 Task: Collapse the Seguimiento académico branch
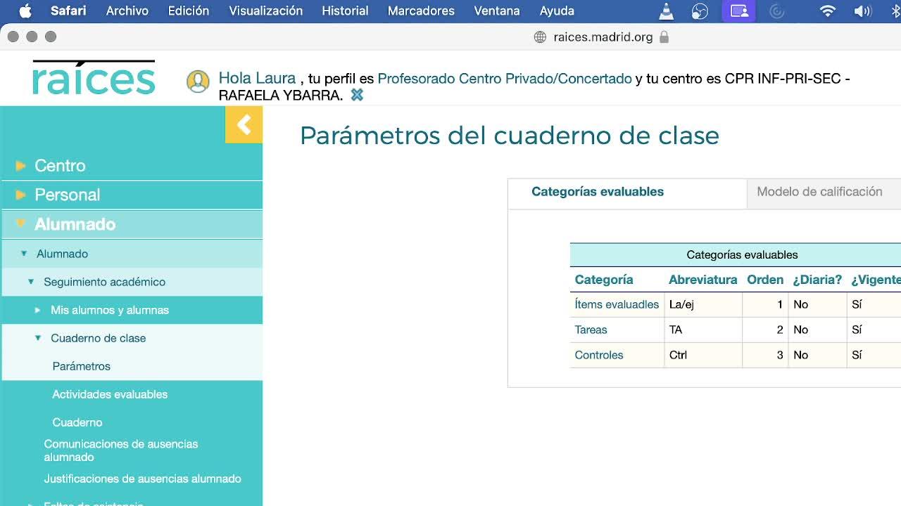coord(31,282)
